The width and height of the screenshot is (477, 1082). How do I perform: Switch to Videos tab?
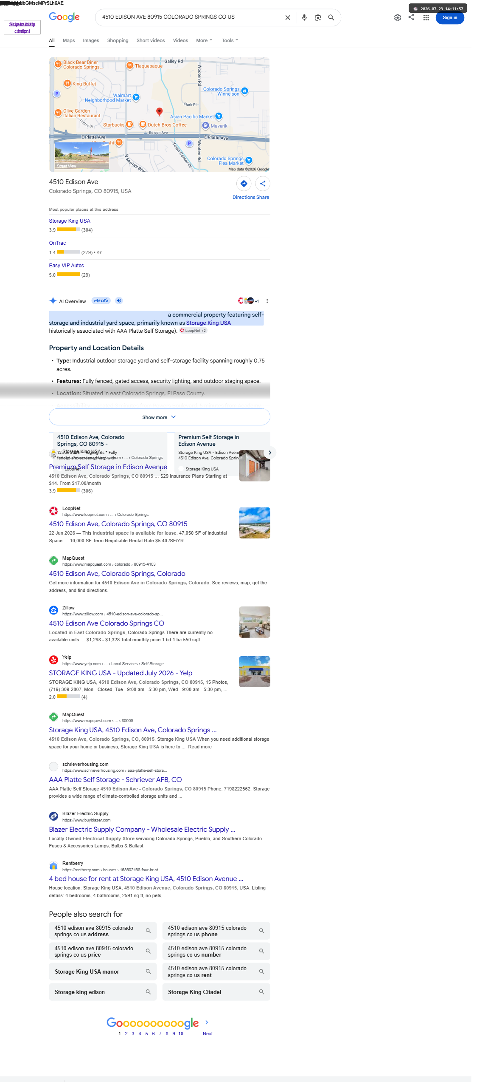tap(180, 40)
